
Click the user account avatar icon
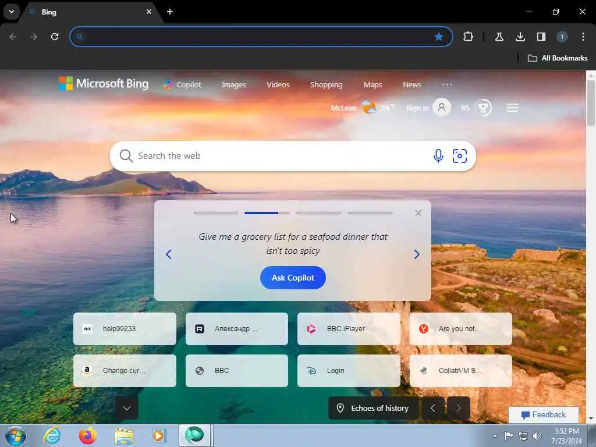pos(442,108)
